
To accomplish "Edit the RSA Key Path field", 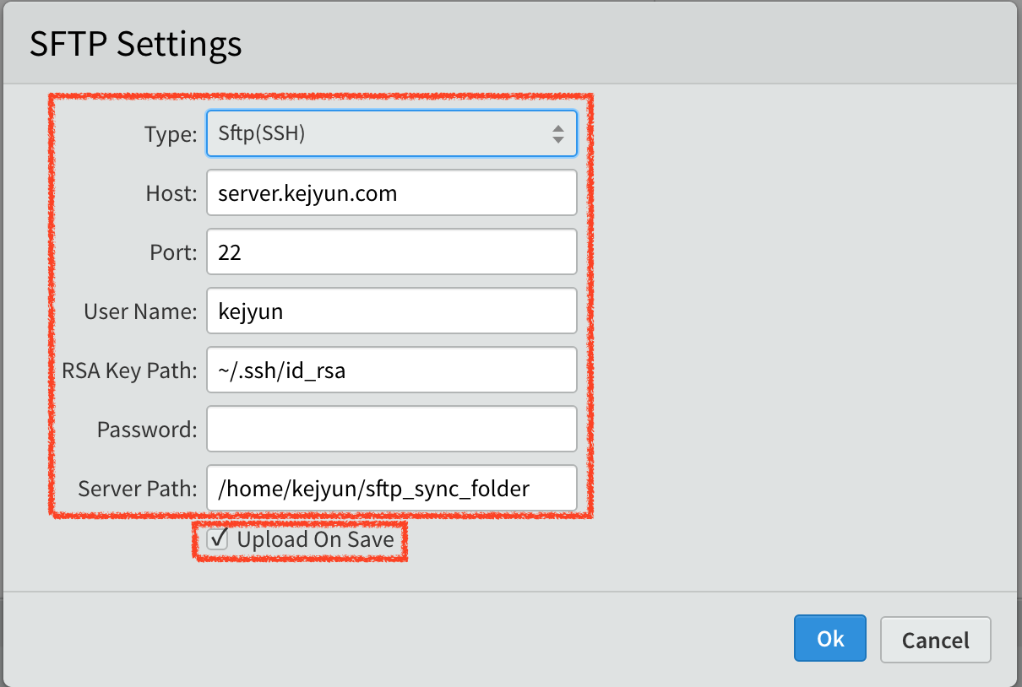I will click(x=392, y=370).
